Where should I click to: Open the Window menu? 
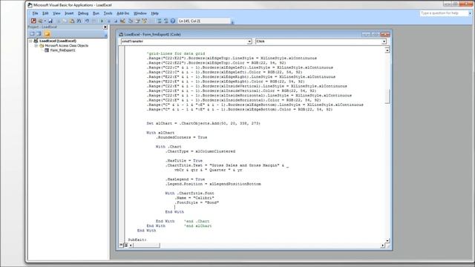(x=140, y=13)
